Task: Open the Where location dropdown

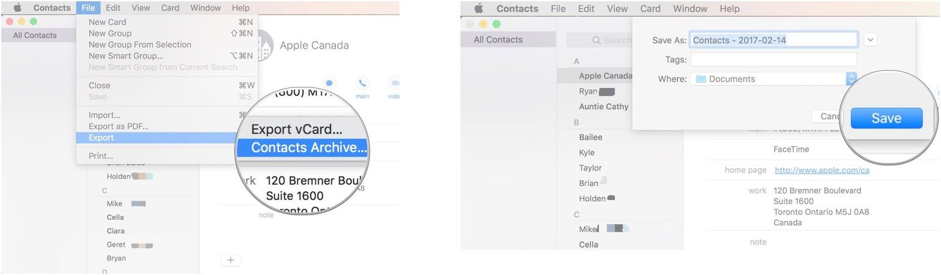Action: click(850, 79)
